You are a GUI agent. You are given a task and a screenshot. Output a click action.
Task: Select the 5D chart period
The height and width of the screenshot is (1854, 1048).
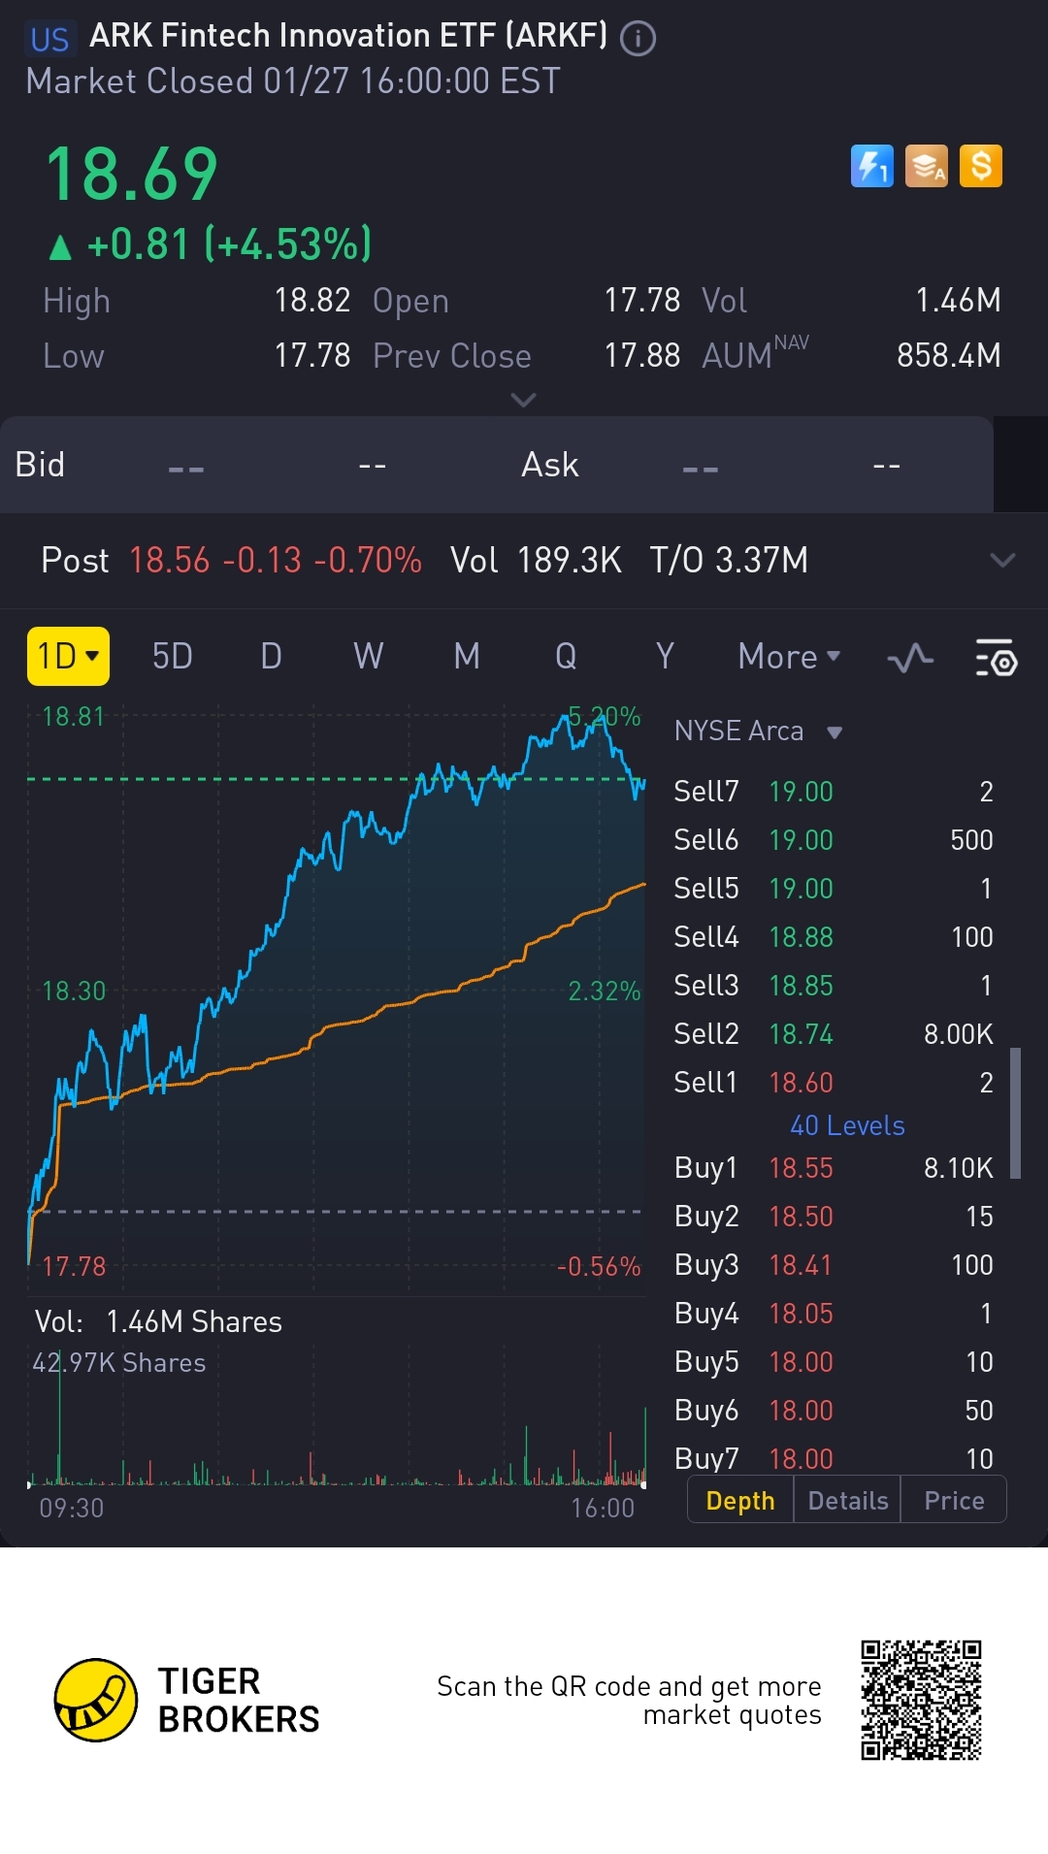(172, 657)
